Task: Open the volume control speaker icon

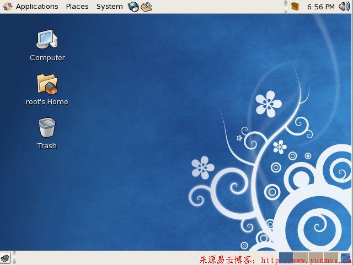Action: [x=344, y=7]
